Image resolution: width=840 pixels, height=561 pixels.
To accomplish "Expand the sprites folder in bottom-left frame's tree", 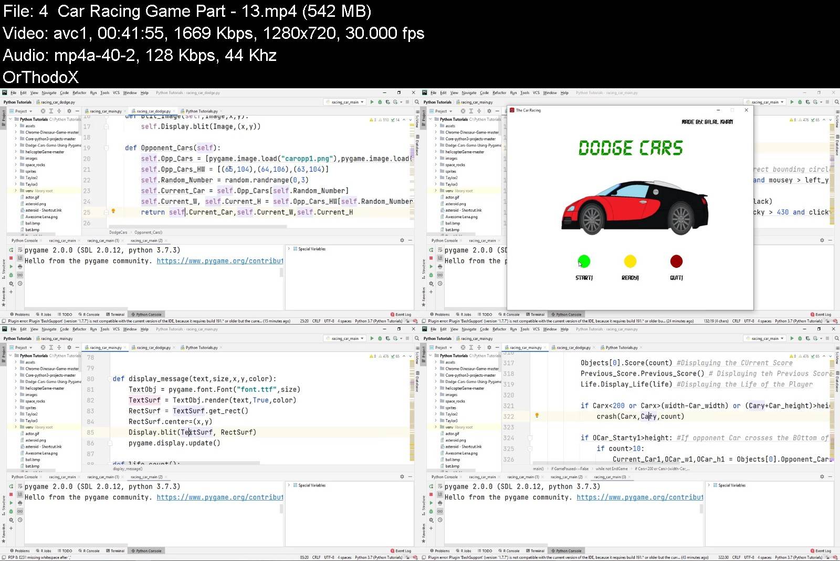I will [x=16, y=408].
